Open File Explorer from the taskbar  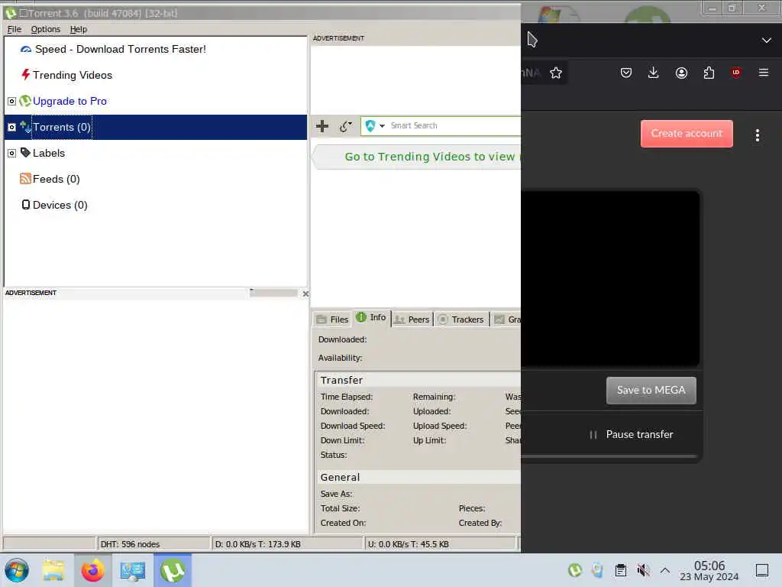[x=53, y=570]
